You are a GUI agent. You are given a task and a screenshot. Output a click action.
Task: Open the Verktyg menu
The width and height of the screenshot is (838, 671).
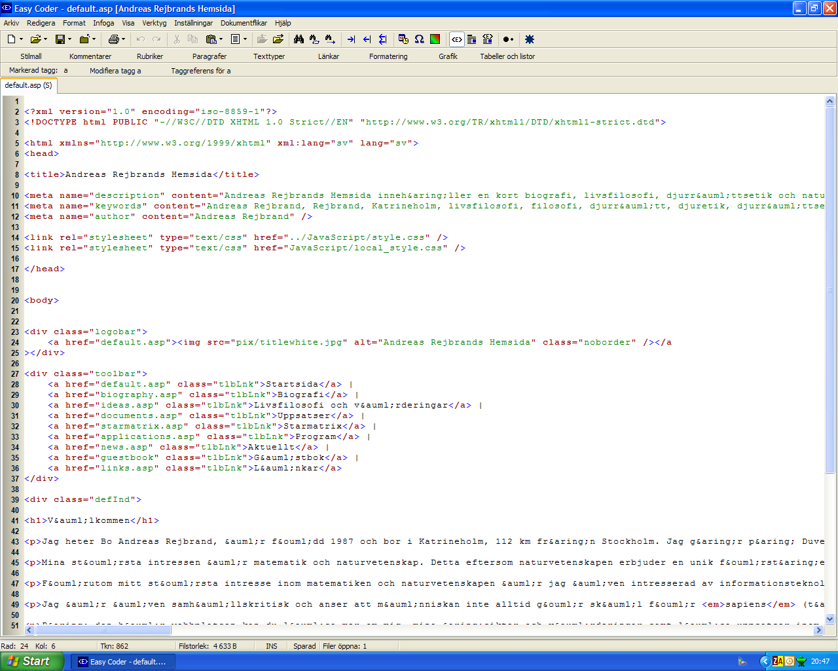pos(155,23)
